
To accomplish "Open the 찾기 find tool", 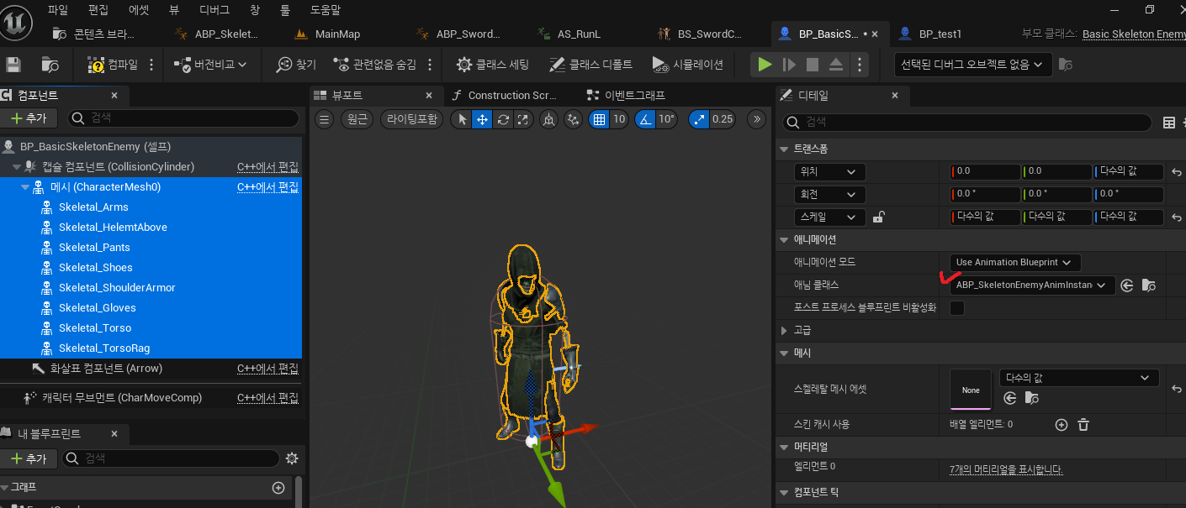I will (296, 65).
